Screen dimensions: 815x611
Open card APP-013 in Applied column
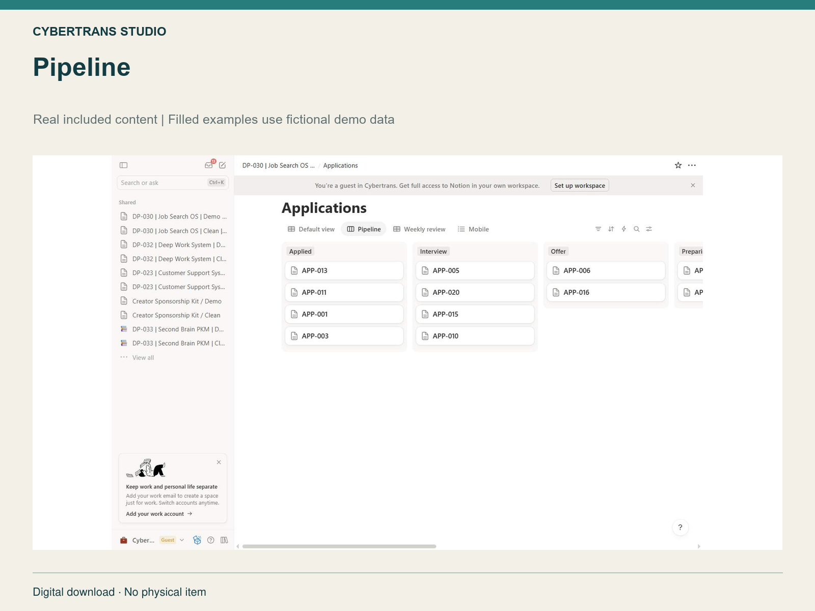coord(344,270)
